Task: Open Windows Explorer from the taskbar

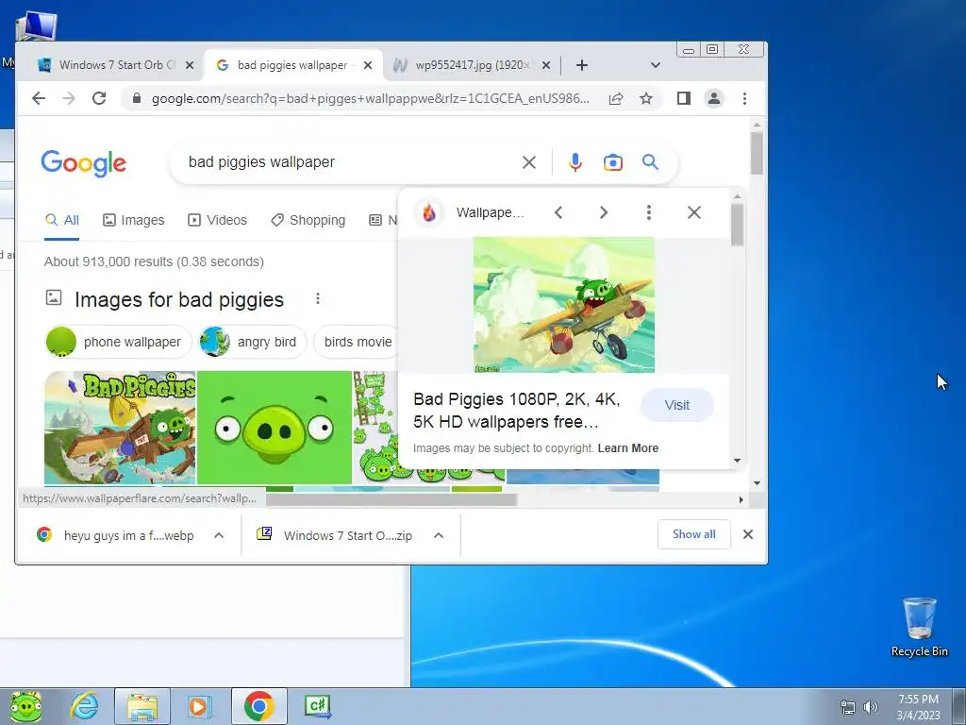Action: tap(142, 706)
